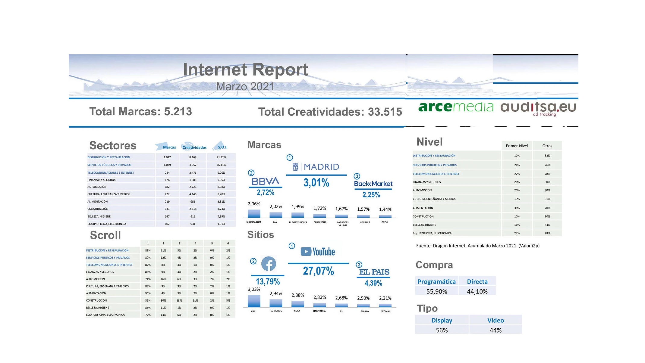Click the Programática header cell

tap(436, 281)
